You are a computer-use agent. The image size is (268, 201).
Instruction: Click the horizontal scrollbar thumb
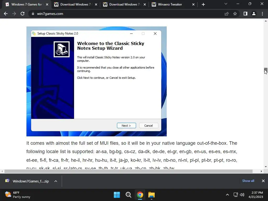coord(128,171)
